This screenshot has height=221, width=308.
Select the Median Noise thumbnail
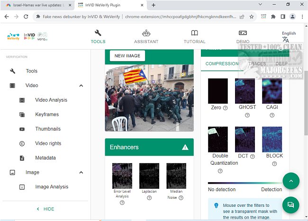tap(176, 176)
